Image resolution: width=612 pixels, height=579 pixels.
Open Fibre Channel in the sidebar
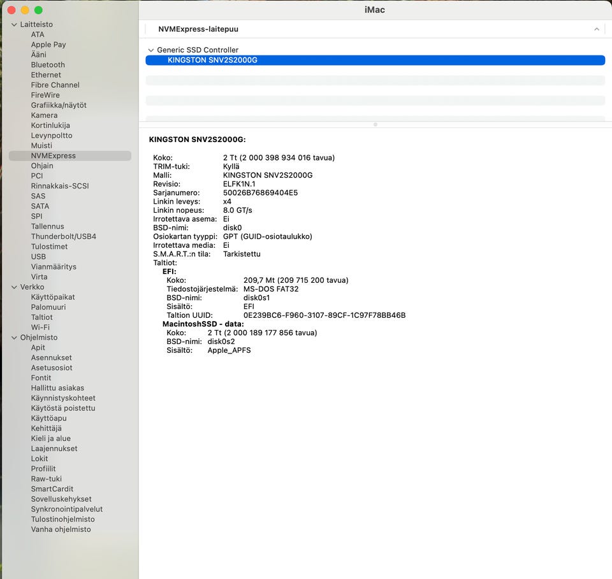point(55,85)
